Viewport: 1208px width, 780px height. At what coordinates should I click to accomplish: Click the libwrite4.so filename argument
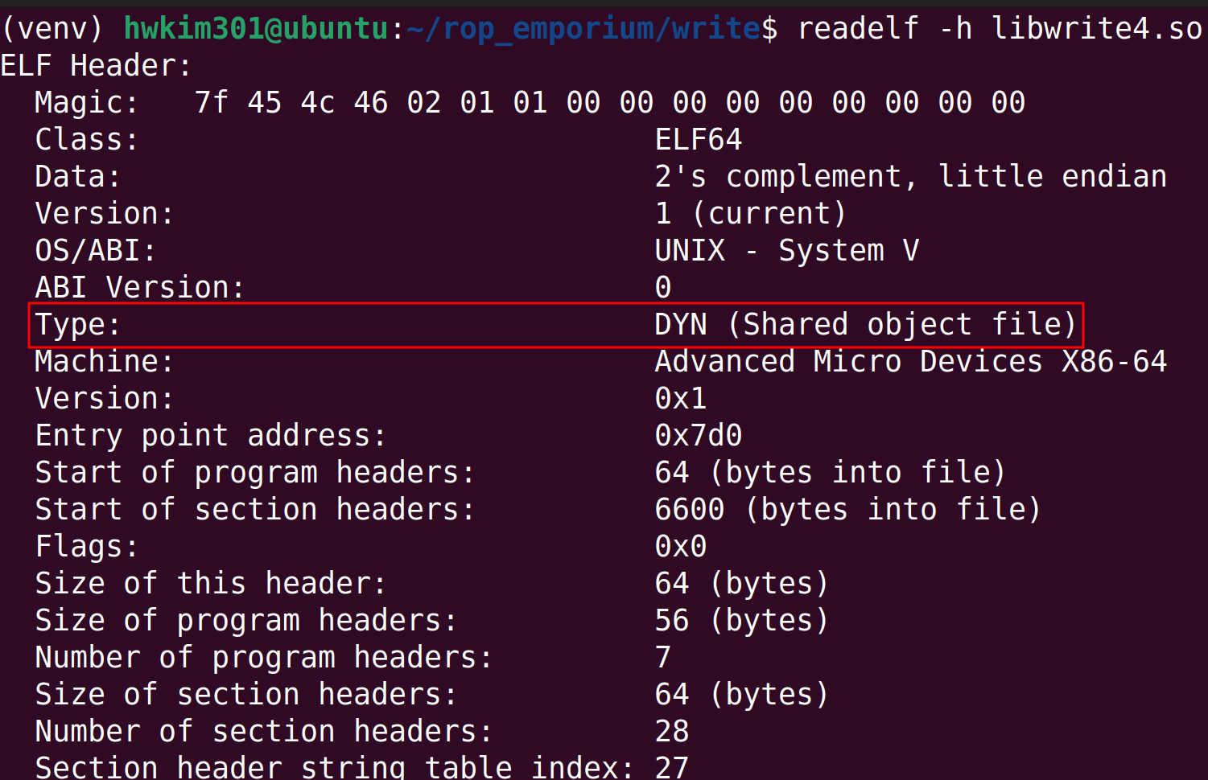(x=1096, y=29)
